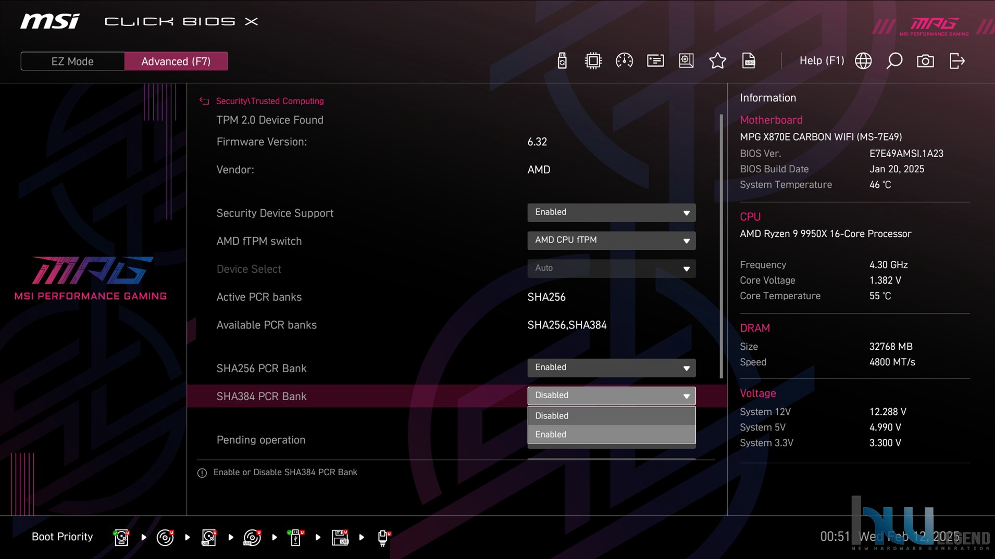This screenshot has width=995, height=559.
Task: Open the LOG file icon
Action: (749, 61)
